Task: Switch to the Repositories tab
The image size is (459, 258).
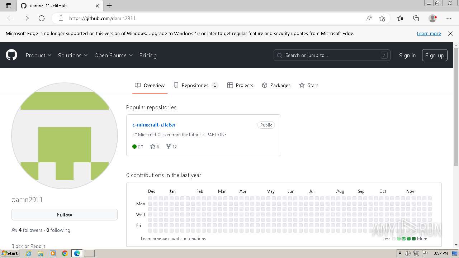Action: pos(195,85)
